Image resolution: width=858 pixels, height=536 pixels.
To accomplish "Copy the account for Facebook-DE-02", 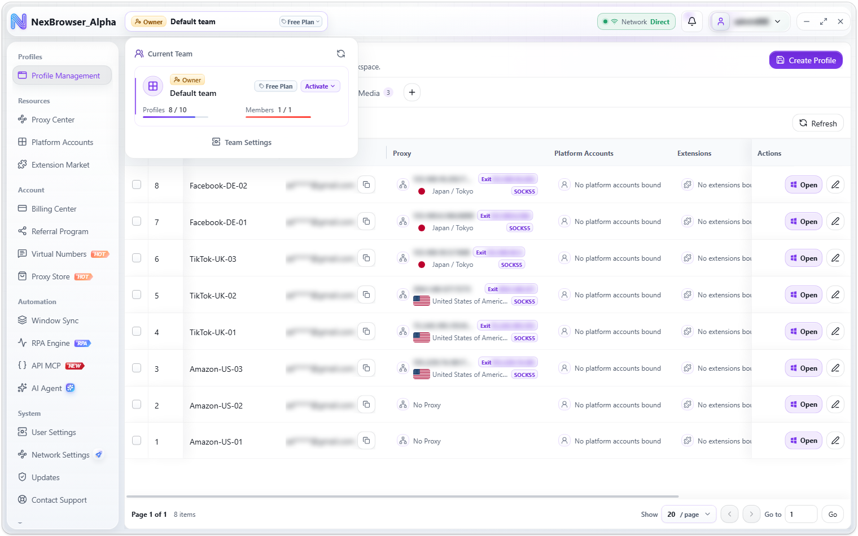I will click(x=366, y=184).
